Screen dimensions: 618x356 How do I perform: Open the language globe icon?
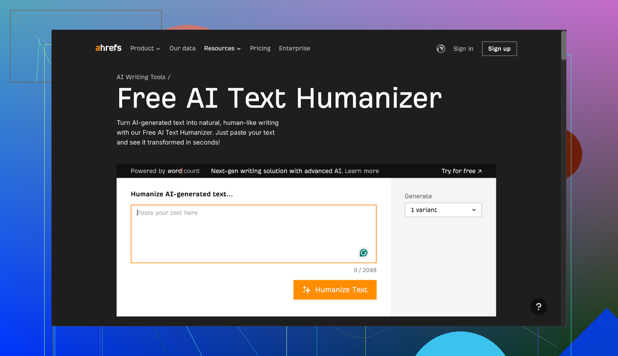441,49
